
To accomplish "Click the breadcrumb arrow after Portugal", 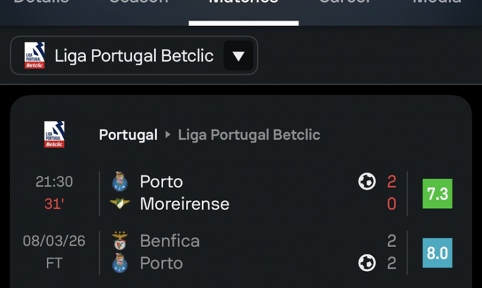I will tap(168, 135).
